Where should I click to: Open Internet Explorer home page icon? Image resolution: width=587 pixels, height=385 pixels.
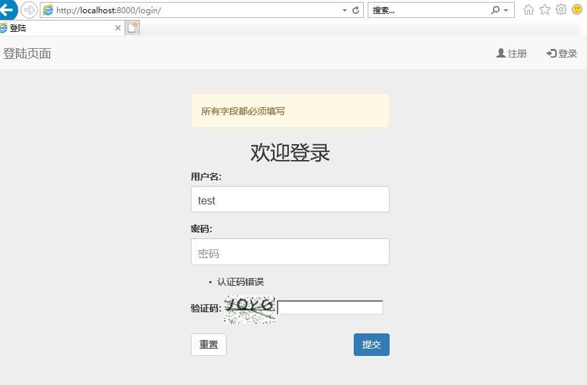coord(530,9)
